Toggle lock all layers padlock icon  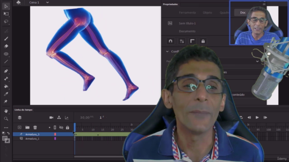(x=67, y=127)
